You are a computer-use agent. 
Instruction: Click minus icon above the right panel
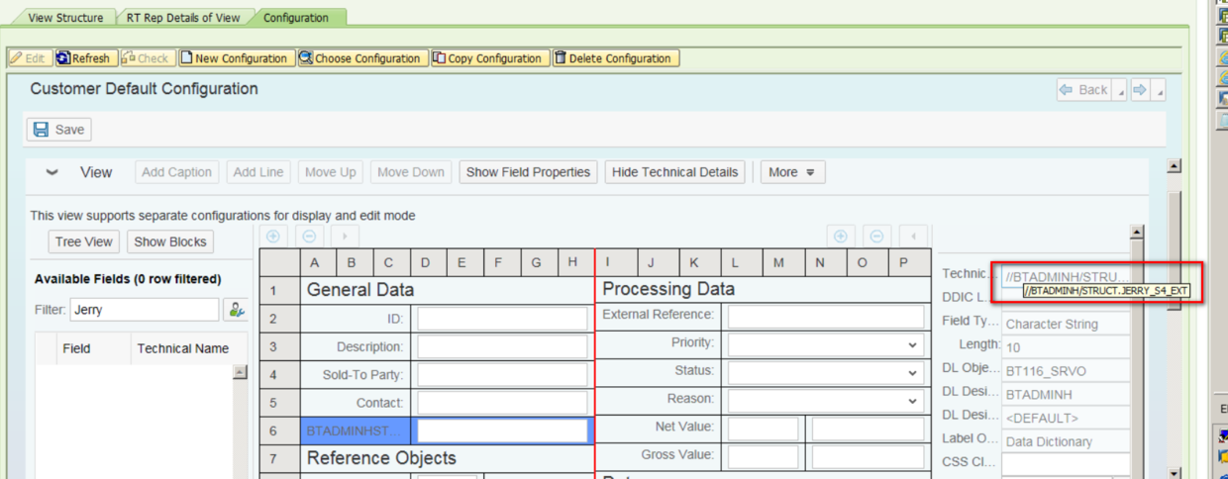click(x=876, y=237)
